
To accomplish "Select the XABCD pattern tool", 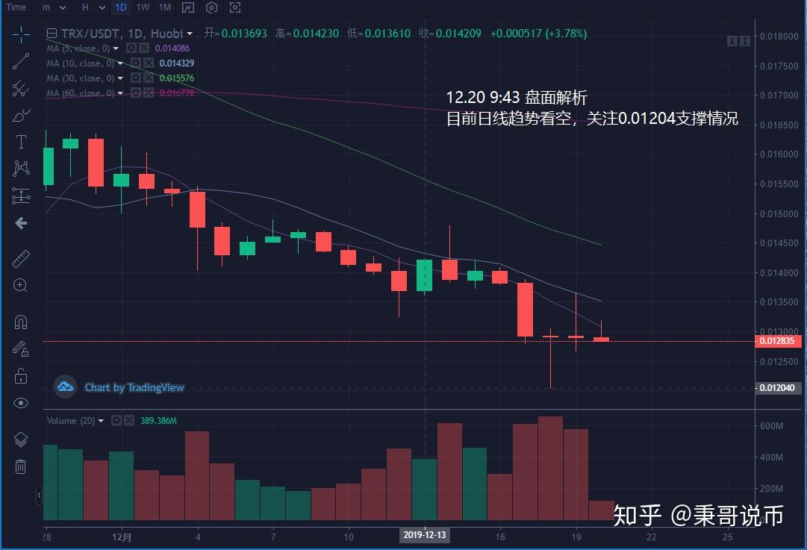I will tap(21, 168).
